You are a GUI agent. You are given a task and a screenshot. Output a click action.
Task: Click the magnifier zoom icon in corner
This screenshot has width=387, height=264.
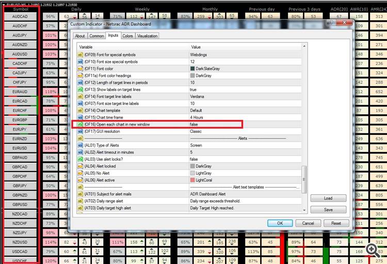click(x=373, y=250)
